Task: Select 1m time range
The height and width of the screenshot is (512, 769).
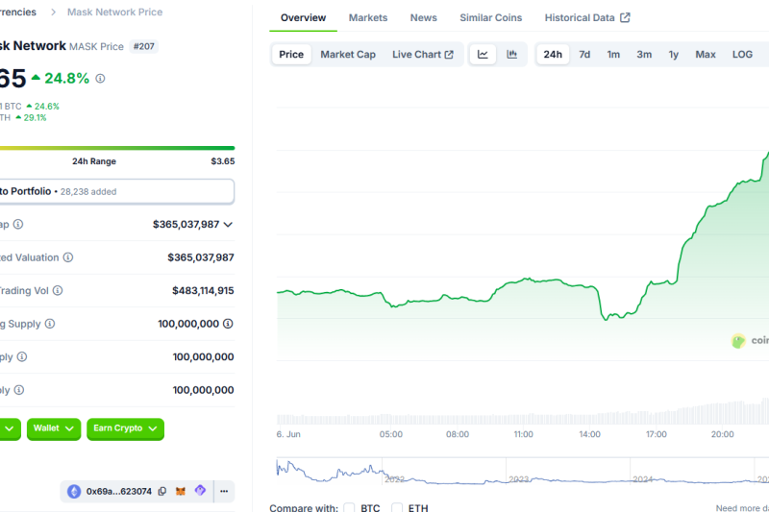Action: point(613,55)
